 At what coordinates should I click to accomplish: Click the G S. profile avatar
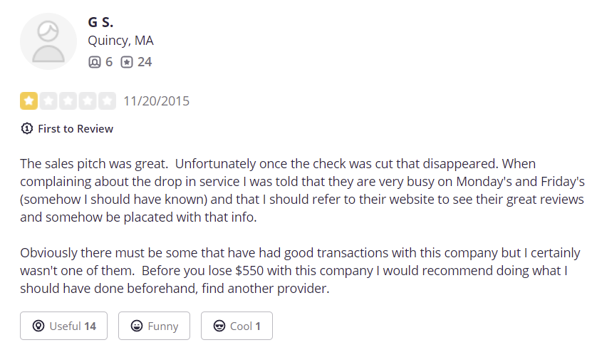48,41
